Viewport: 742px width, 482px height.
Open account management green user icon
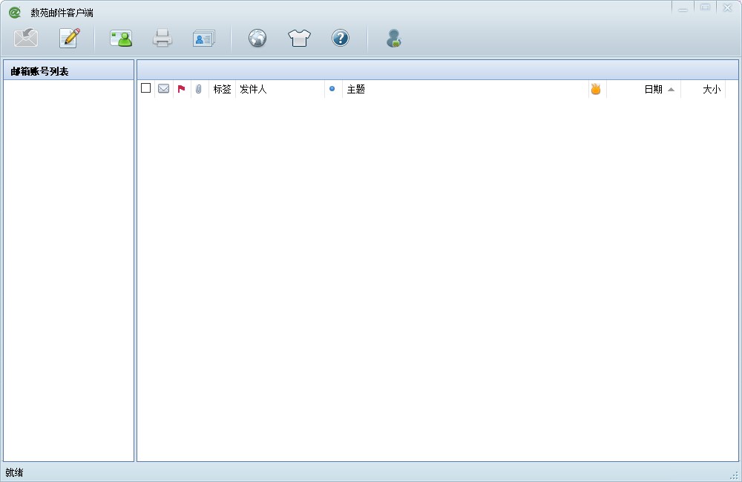[x=121, y=39]
